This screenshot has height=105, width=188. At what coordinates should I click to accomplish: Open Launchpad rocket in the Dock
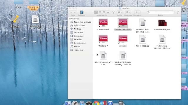pyautogui.click(x=75, y=103)
